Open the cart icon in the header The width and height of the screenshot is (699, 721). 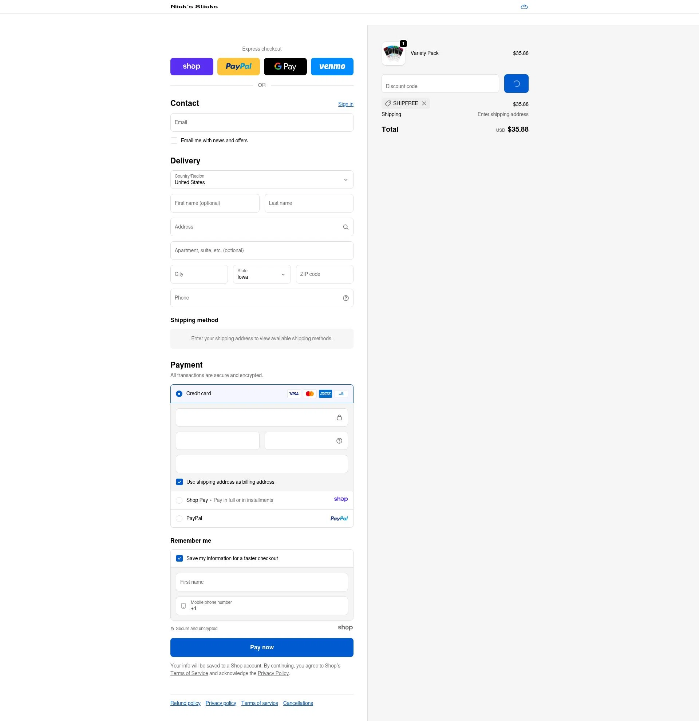pyautogui.click(x=524, y=6)
